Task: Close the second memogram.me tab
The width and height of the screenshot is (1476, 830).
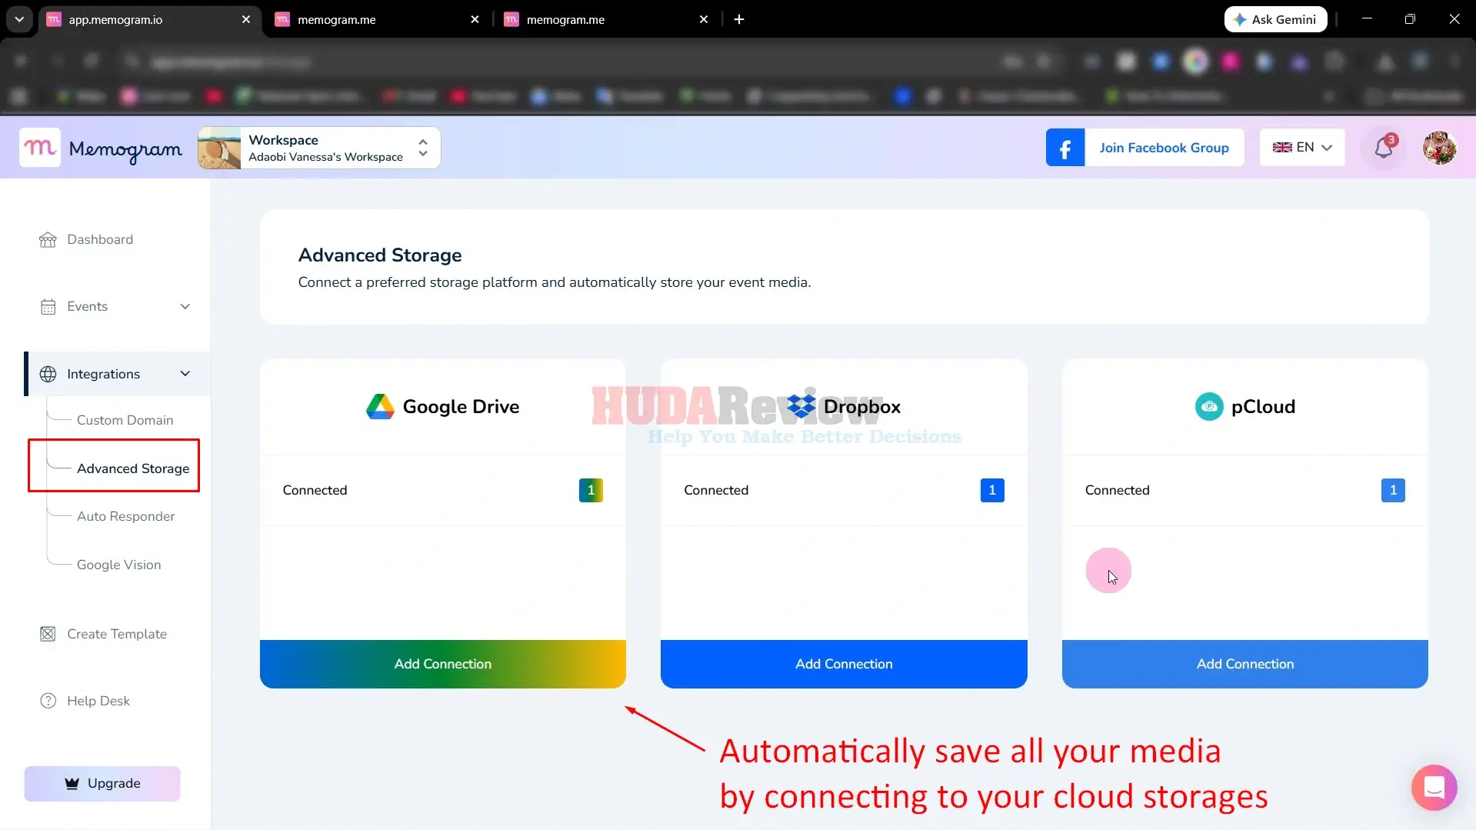Action: 704,19
